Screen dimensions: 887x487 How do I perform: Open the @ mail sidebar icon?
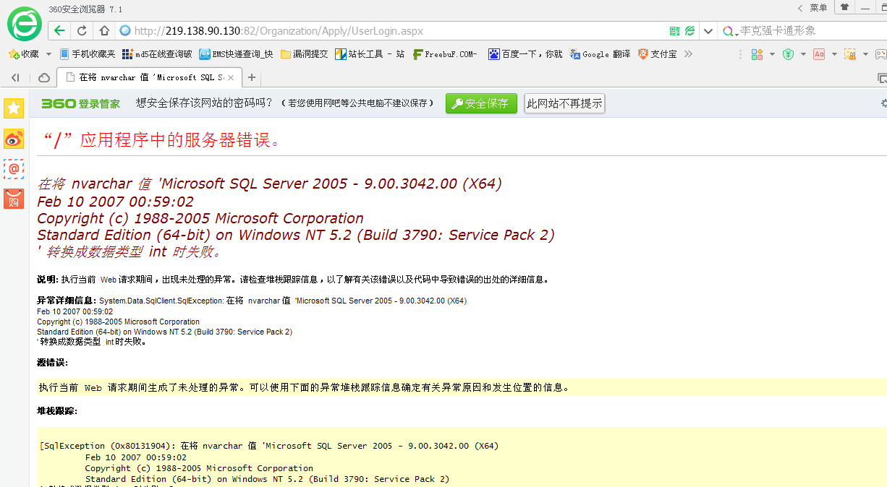14,168
